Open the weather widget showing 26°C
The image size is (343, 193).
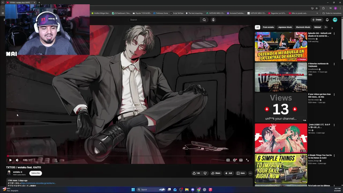tap(10, 190)
